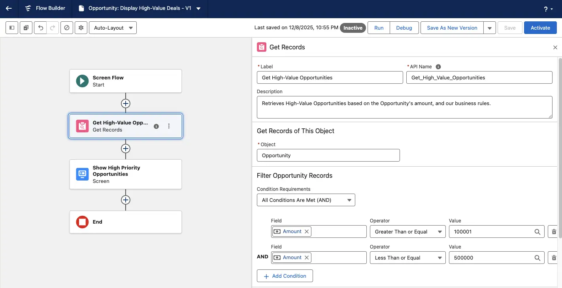Click the API Name input field

(479, 77)
